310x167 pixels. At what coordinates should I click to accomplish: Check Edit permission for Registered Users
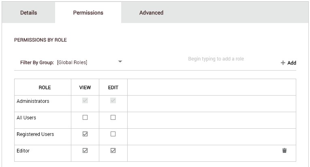113,134
